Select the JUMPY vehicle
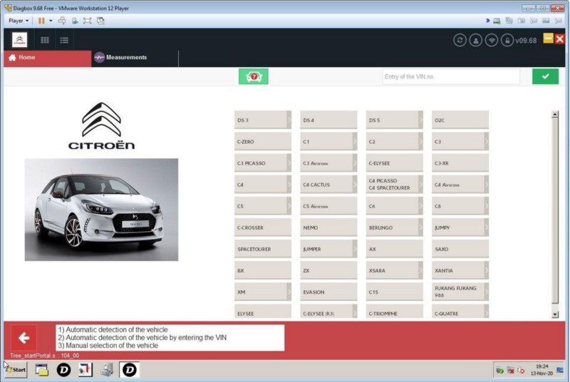This screenshot has width=570, height=382. (460, 227)
